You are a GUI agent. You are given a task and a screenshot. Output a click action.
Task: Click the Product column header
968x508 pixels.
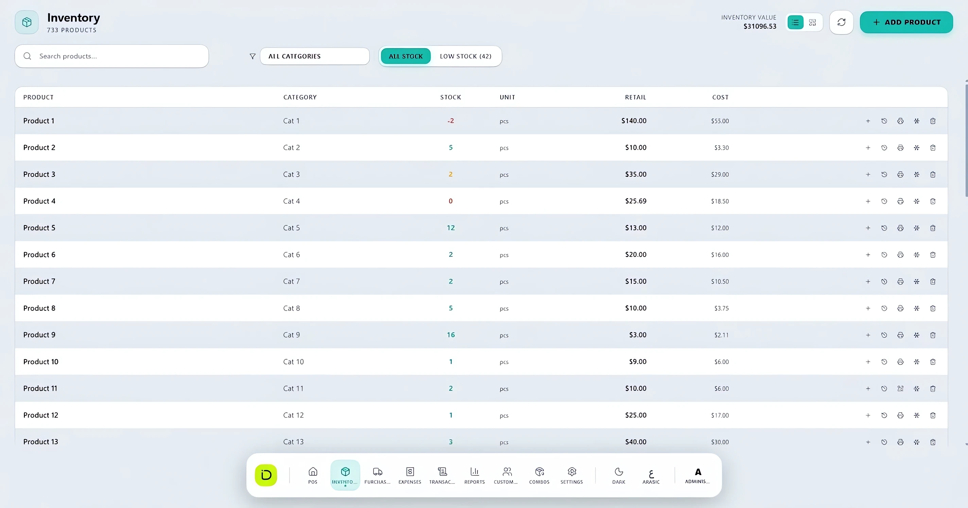38,97
